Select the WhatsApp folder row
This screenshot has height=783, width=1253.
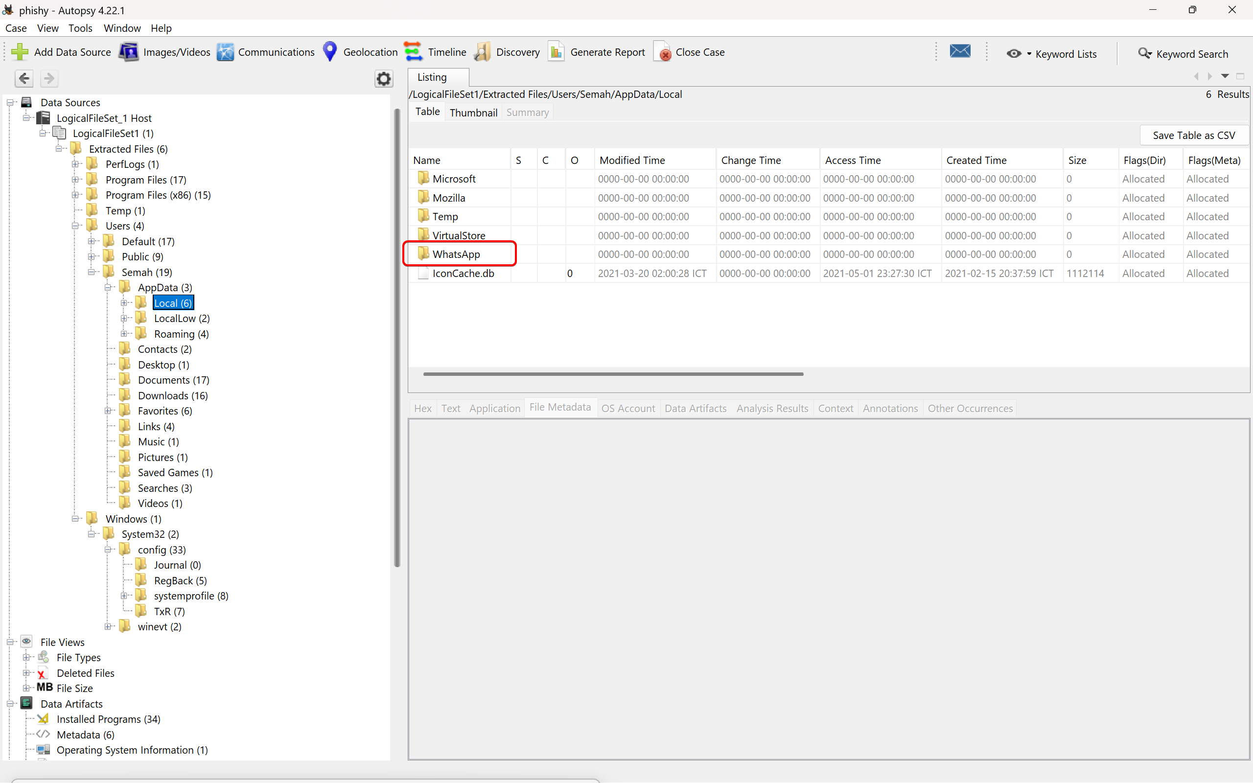coord(829,254)
